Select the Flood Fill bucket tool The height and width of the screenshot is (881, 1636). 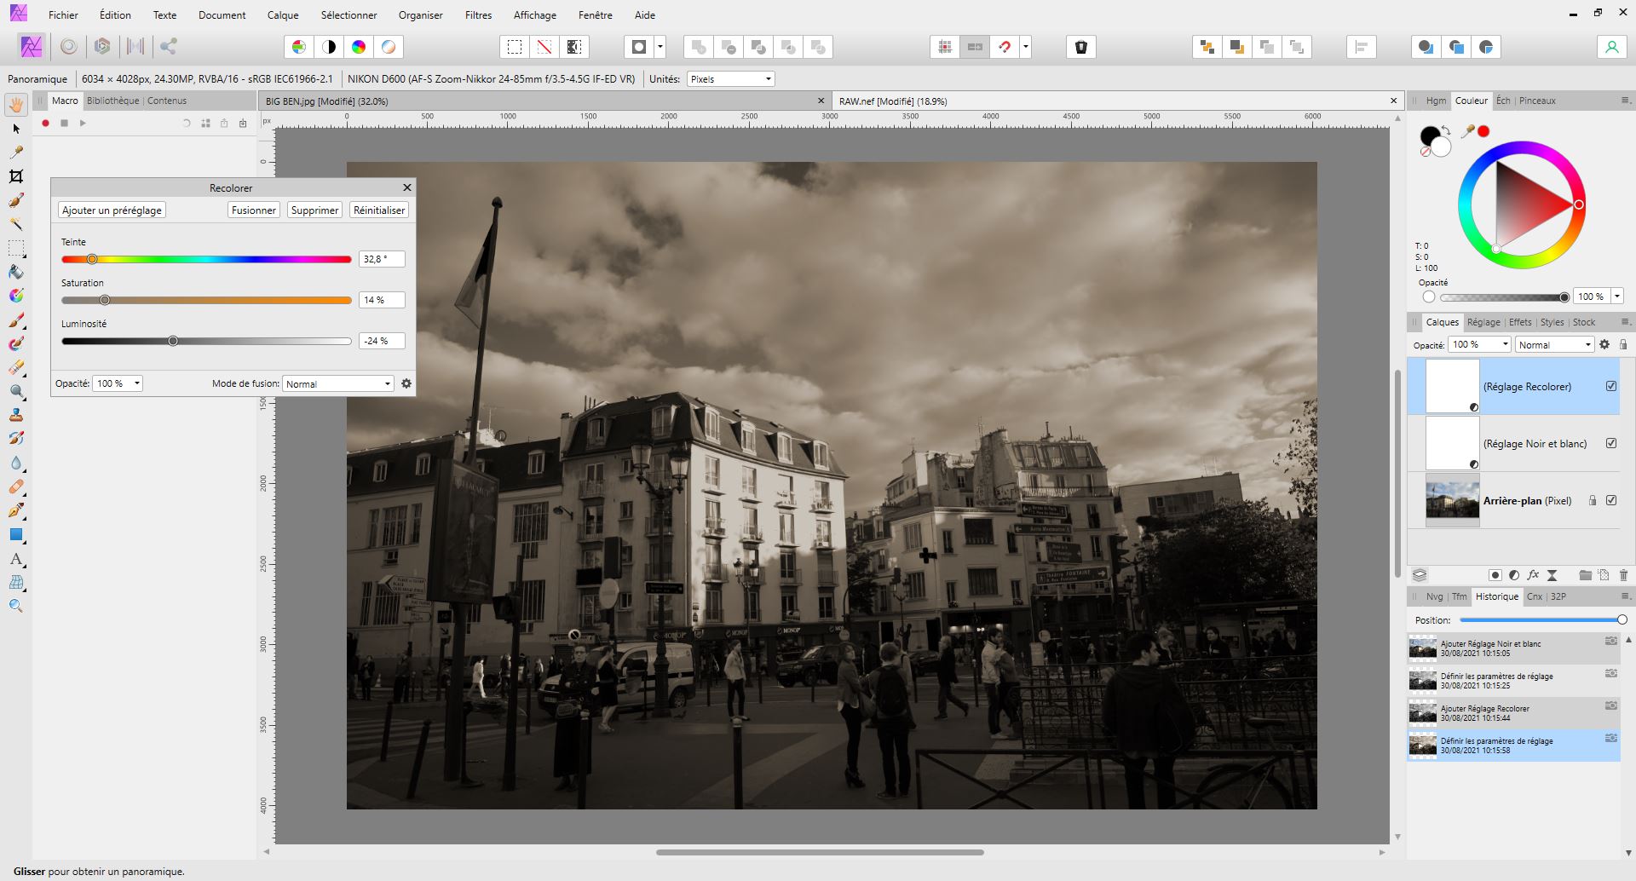click(16, 273)
